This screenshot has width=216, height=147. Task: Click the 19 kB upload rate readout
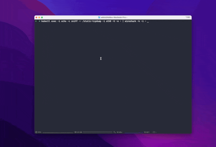coord(147,132)
